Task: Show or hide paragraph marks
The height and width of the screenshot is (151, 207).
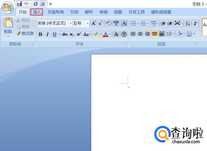Action: [195, 23]
